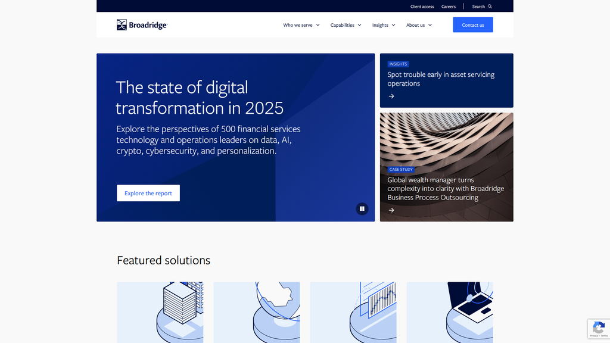
Task: Click the CASE STUDY tag label
Action: pyautogui.click(x=401, y=170)
